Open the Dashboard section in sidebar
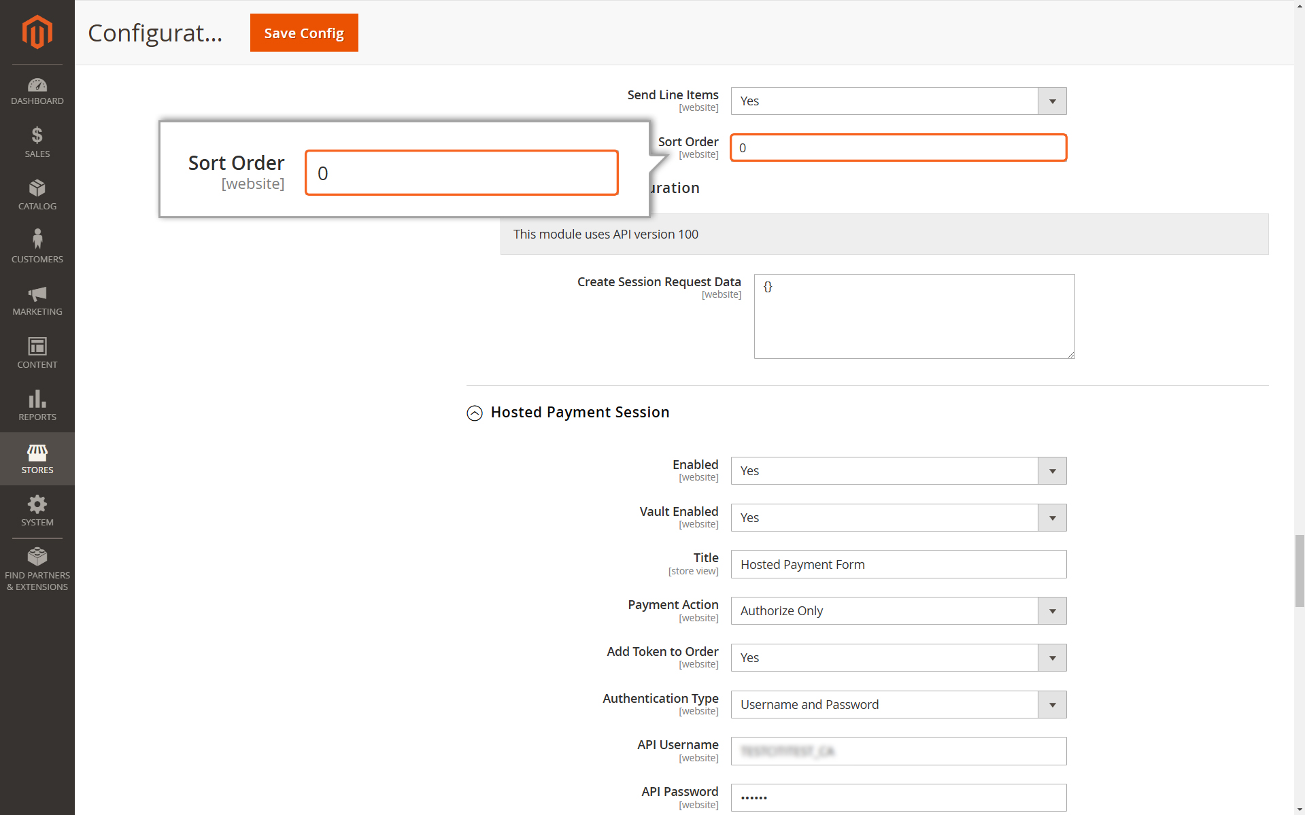Screen dimensions: 1305x815 pyautogui.click(x=37, y=92)
